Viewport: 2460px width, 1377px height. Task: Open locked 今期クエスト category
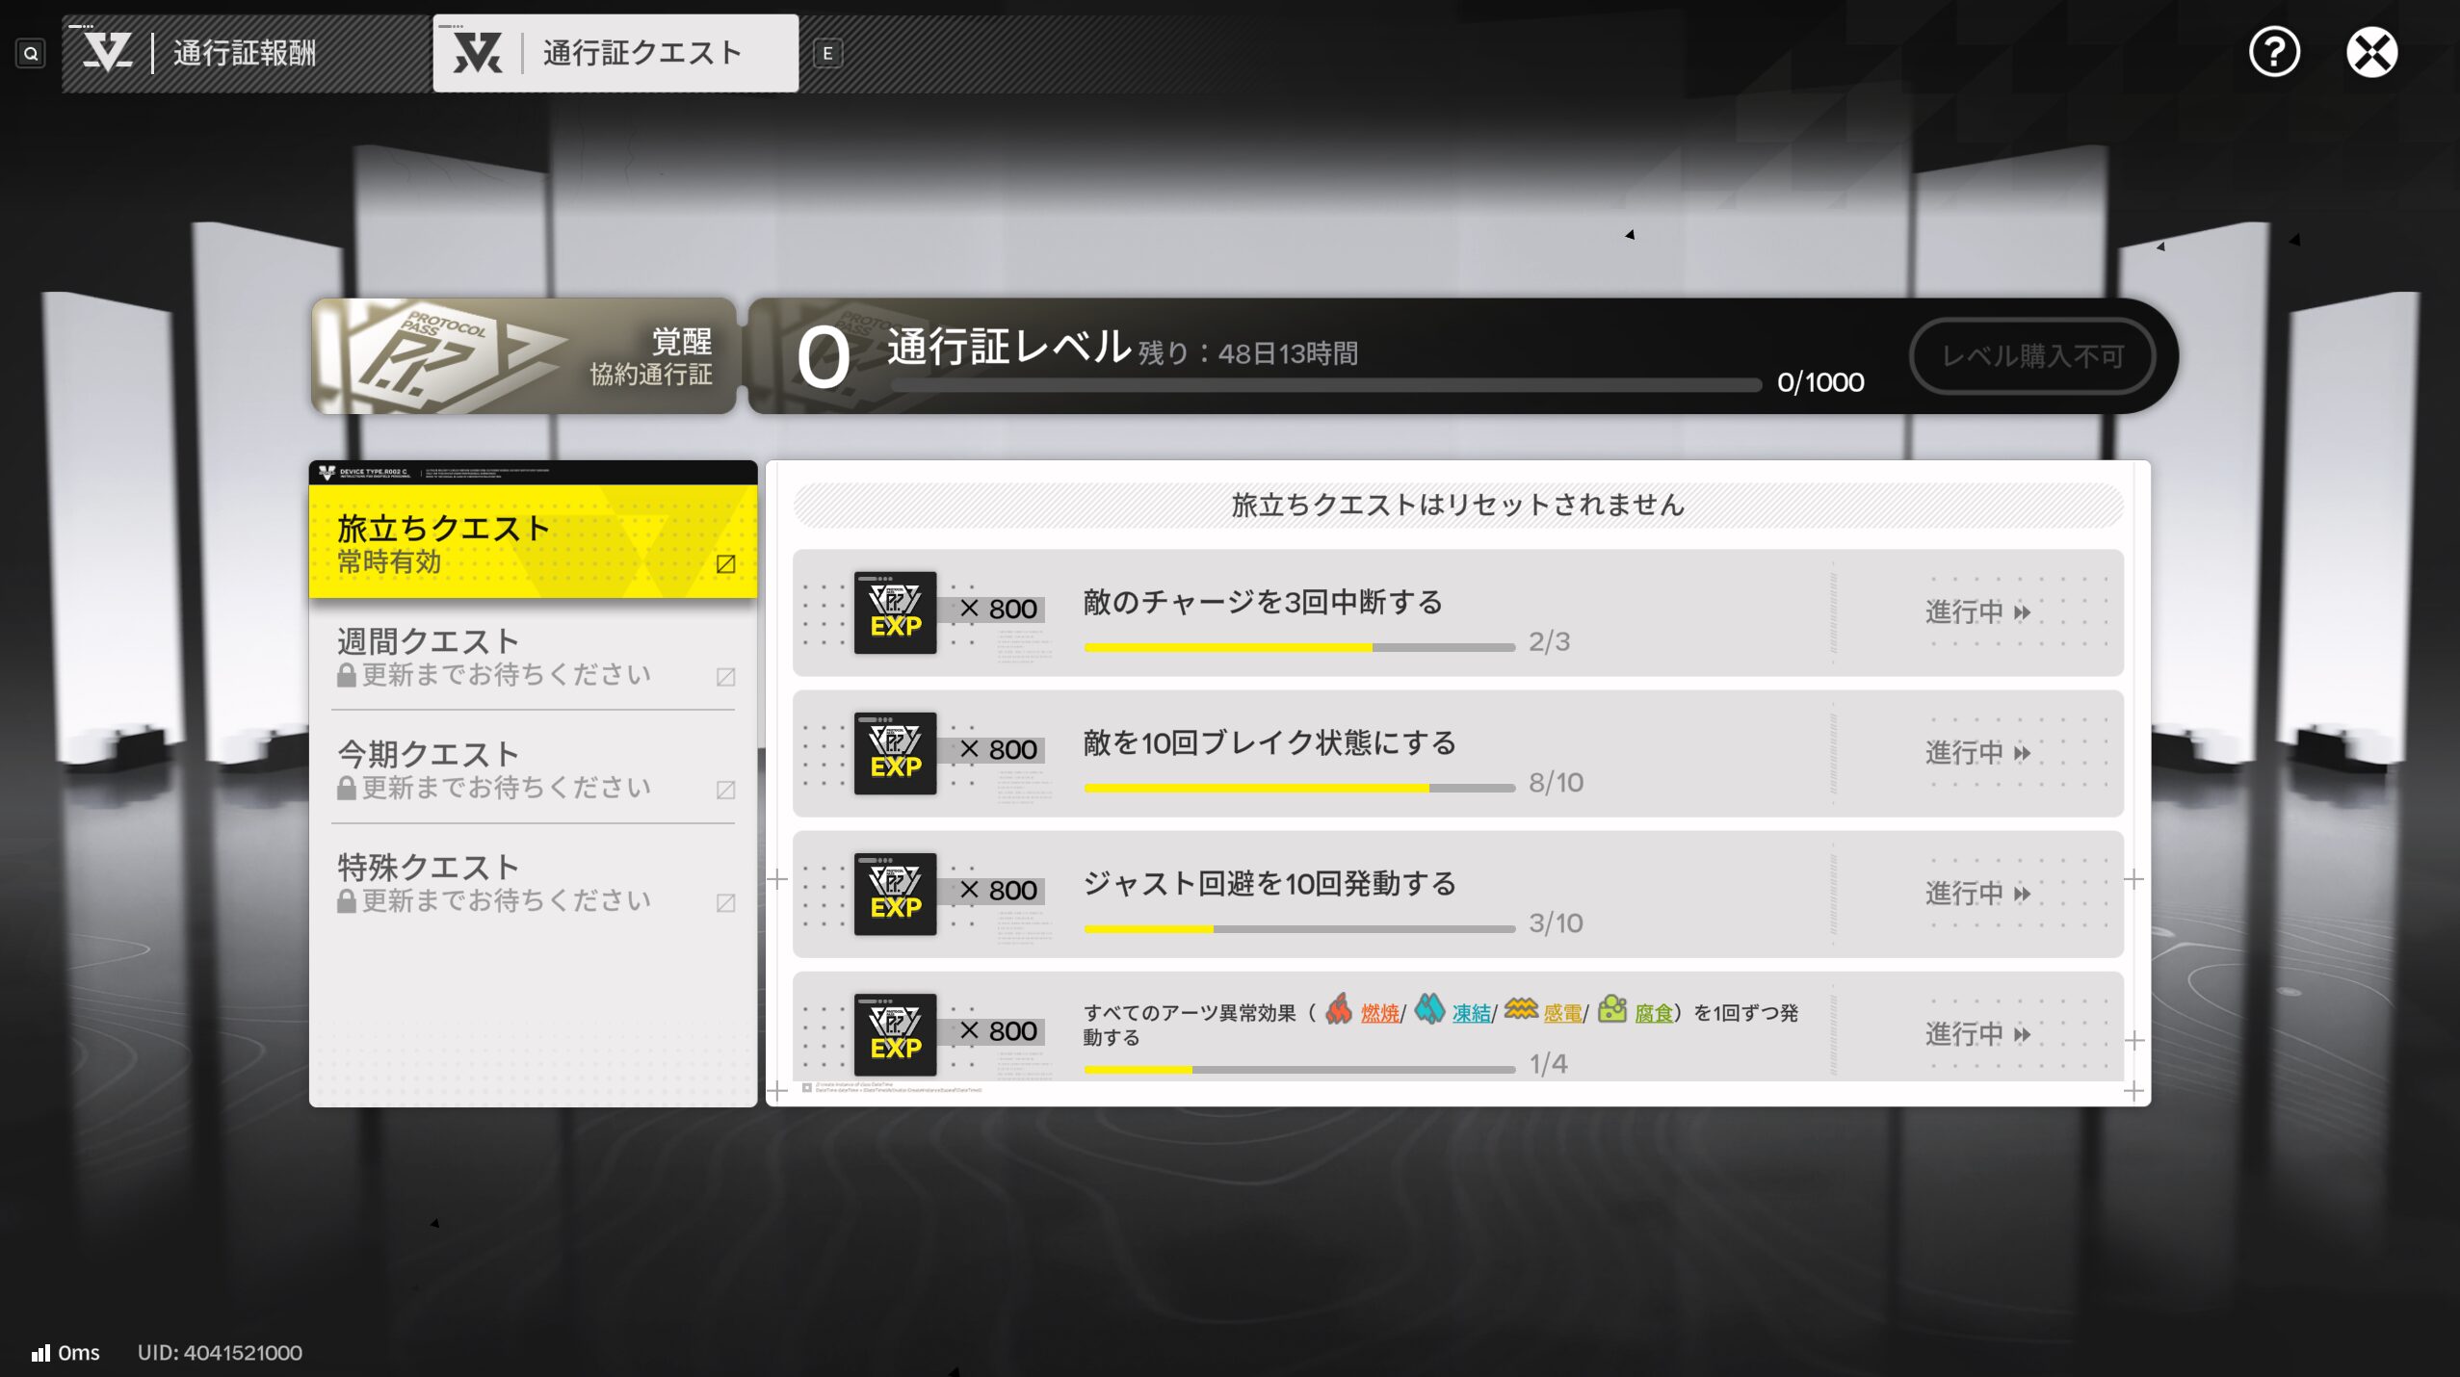pos(533,769)
